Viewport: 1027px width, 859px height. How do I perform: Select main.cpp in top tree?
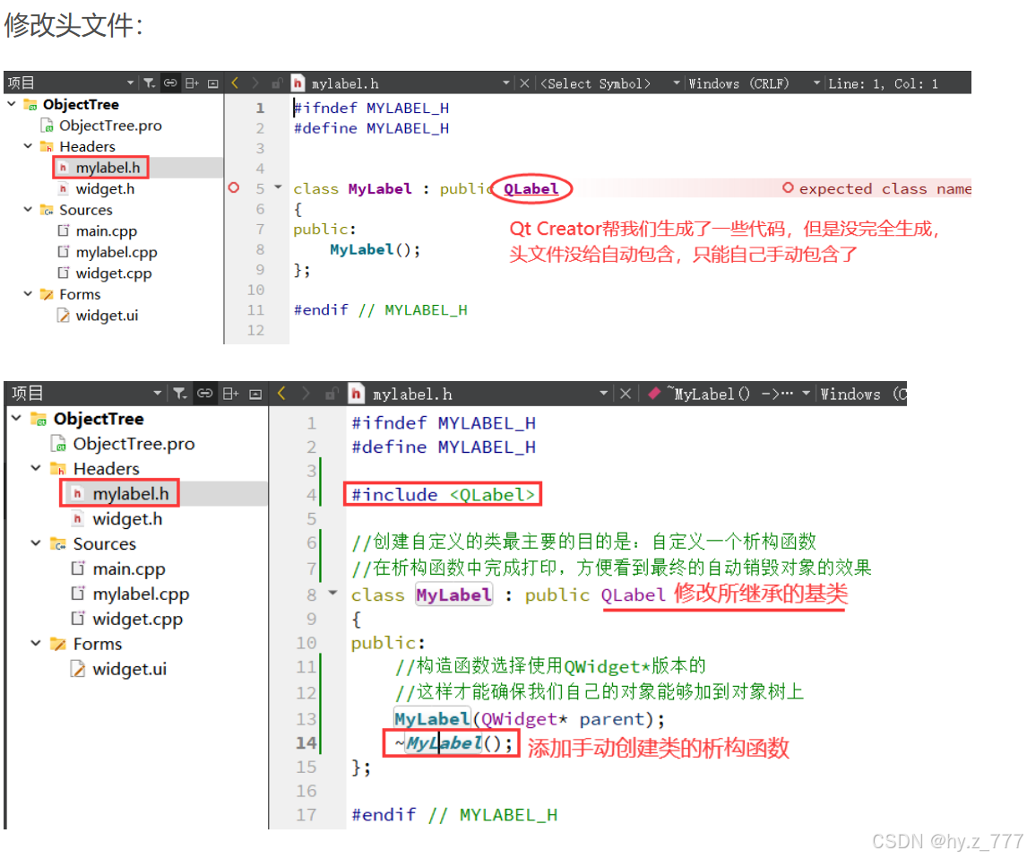[x=106, y=230]
